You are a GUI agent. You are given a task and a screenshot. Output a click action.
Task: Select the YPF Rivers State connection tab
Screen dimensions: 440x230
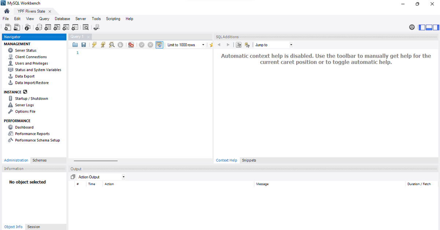click(x=32, y=11)
